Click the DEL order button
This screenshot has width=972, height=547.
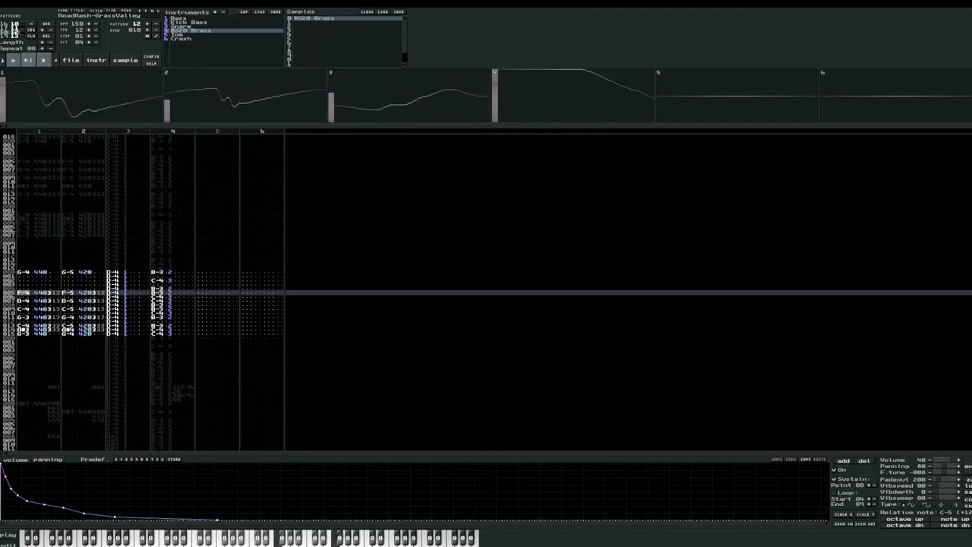[x=46, y=36]
